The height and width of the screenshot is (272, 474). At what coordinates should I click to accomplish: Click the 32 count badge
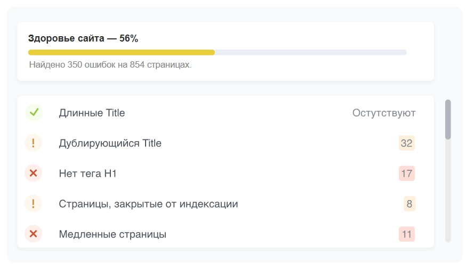[x=406, y=143]
